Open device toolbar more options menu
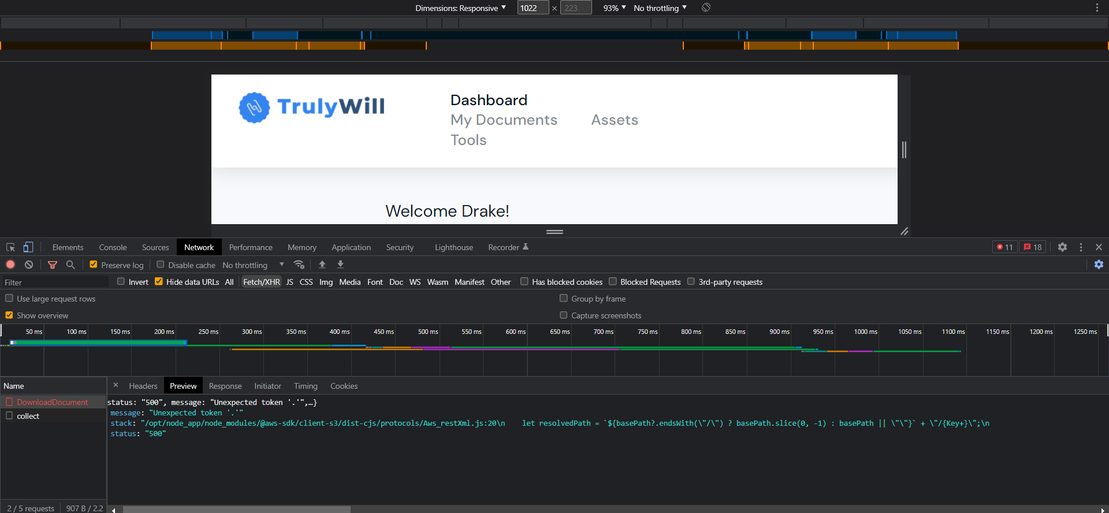Screen dimensions: 1109x513 click(x=1097, y=8)
